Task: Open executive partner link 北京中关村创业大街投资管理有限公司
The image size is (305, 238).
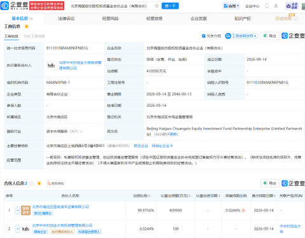Action: 80,66
